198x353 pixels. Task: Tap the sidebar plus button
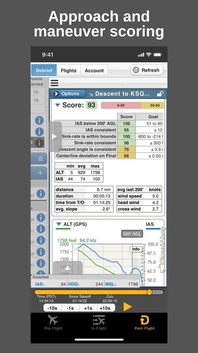coord(40,173)
